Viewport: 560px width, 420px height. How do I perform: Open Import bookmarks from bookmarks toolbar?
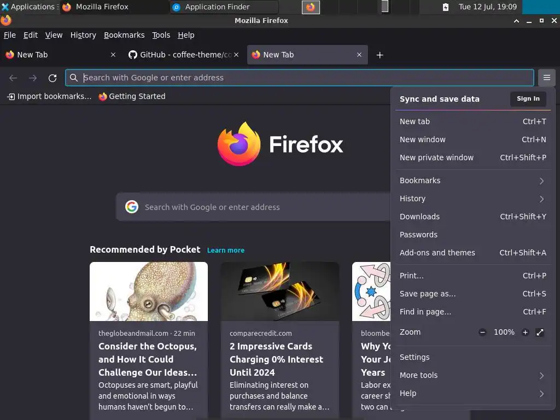[x=49, y=96]
